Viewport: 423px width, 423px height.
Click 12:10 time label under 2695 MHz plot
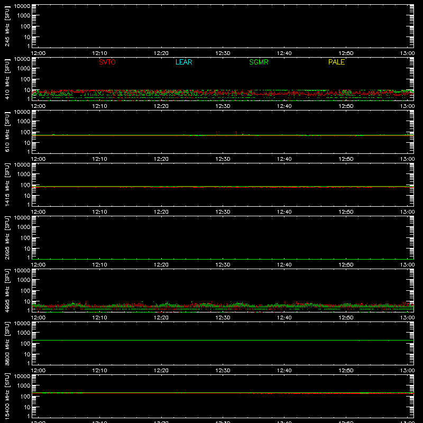click(100, 265)
